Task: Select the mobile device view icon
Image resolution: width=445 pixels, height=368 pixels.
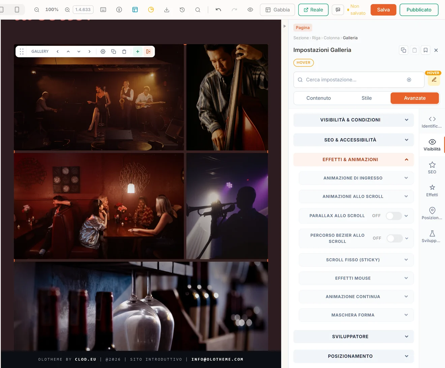Action: pyautogui.click(x=17, y=10)
